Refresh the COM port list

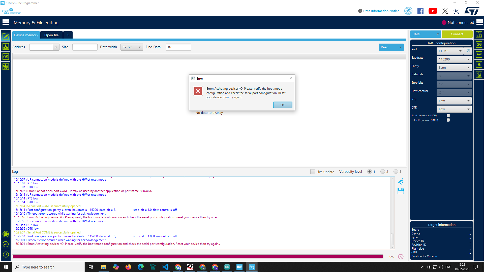[x=468, y=51]
